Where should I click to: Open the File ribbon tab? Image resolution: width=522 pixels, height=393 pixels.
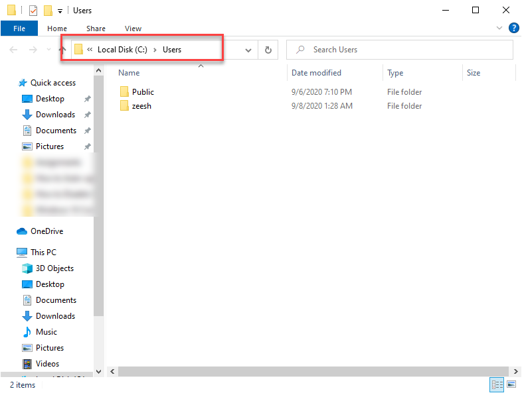(x=19, y=28)
